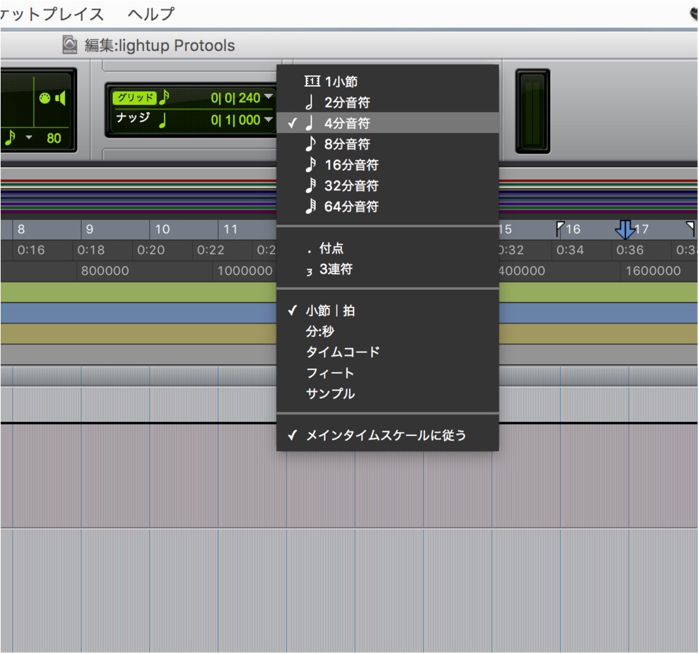Click the nudge quarter note icon

click(x=163, y=120)
